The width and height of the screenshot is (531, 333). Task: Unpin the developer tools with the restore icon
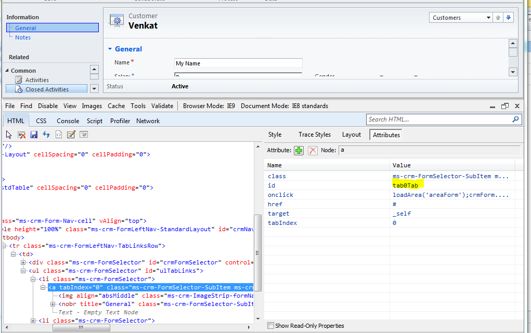point(504,106)
